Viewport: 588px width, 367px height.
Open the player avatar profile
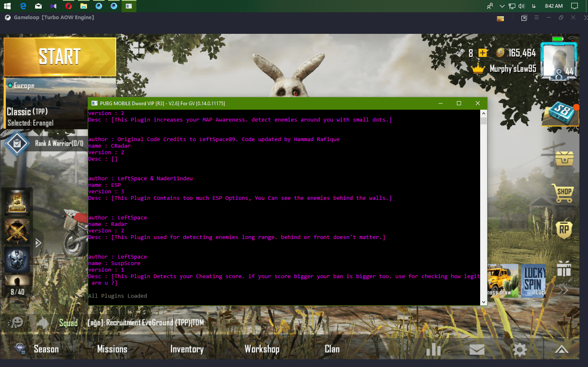coord(559,60)
